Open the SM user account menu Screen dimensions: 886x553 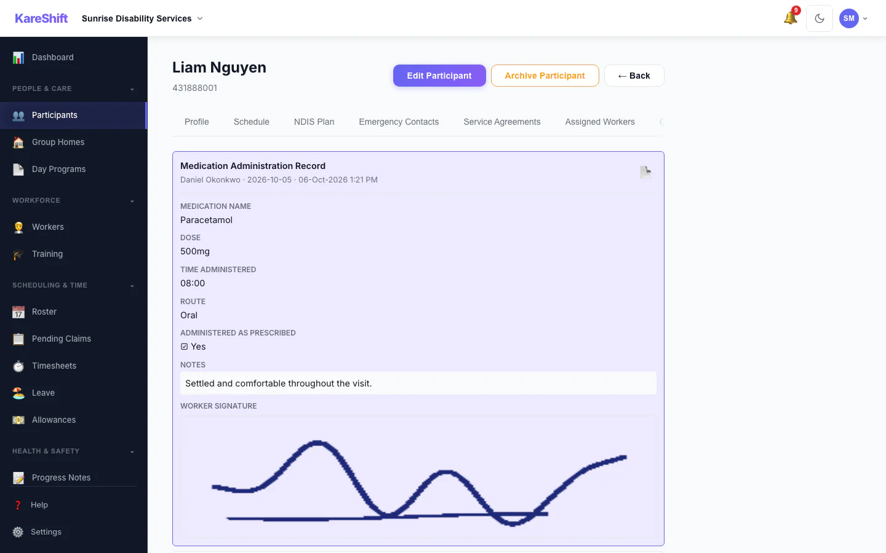[x=854, y=18]
